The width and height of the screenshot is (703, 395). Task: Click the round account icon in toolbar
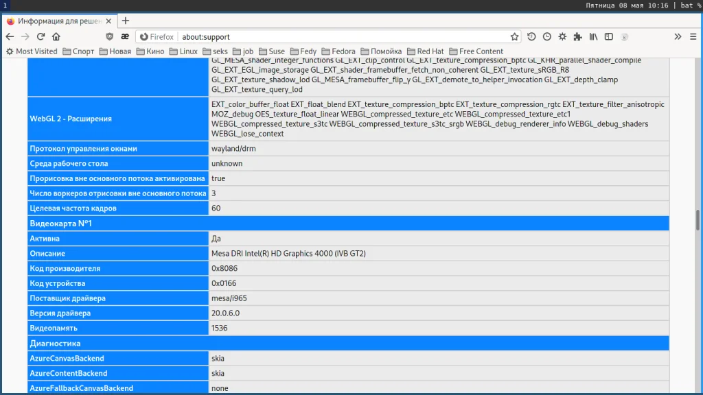tap(625, 37)
